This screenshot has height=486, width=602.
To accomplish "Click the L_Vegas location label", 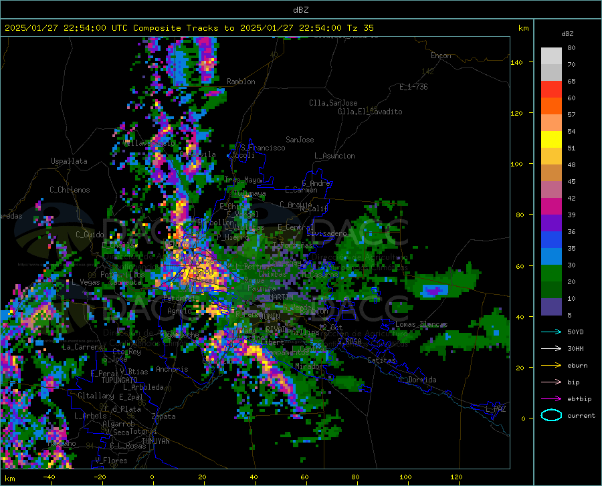I will pyautogui.click(x=86, y=282).
